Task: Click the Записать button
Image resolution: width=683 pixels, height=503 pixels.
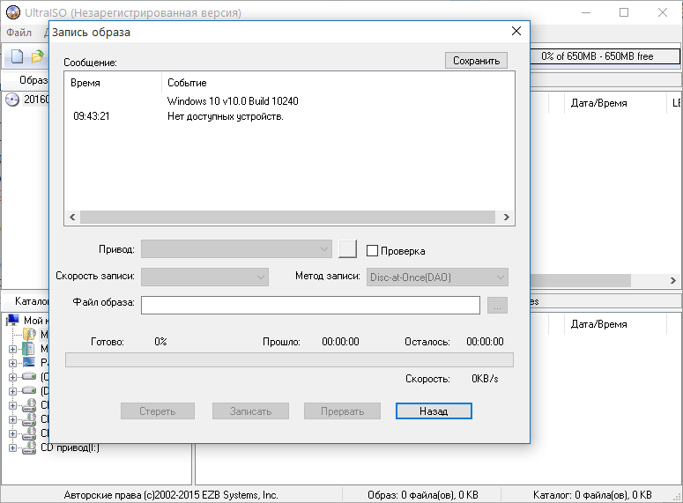Action: 250,411
